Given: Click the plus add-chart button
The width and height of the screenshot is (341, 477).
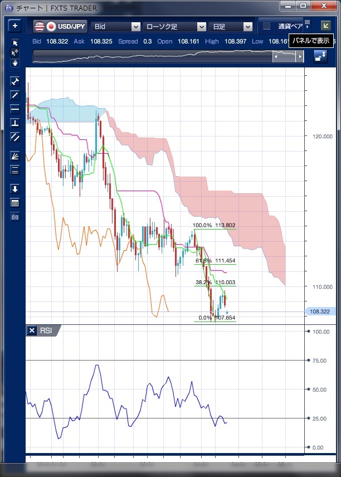Looking at the screenshot, I should [x=15, y=26].
